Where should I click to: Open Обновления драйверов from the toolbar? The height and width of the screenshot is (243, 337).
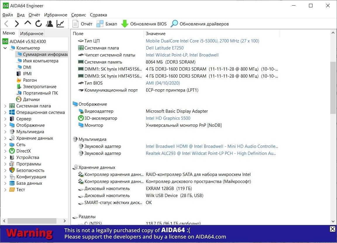pos(200,24)
